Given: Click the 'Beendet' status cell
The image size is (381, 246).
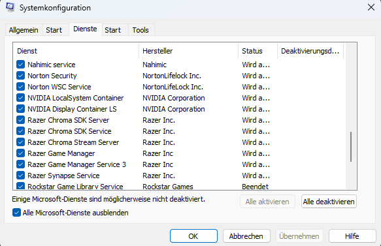Looking at the screenshot, I should click(x=255, y=187).
